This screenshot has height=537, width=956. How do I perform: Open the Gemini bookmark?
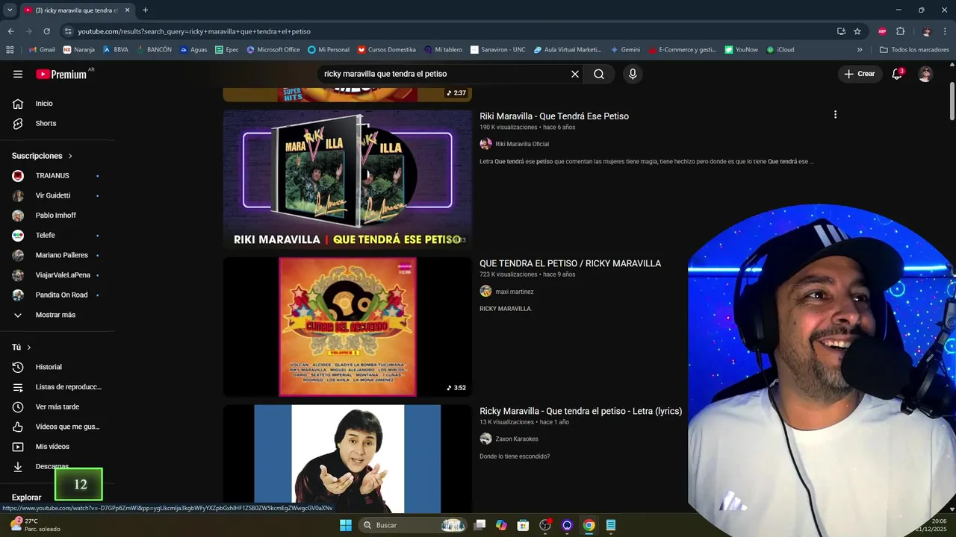[625, 50]
